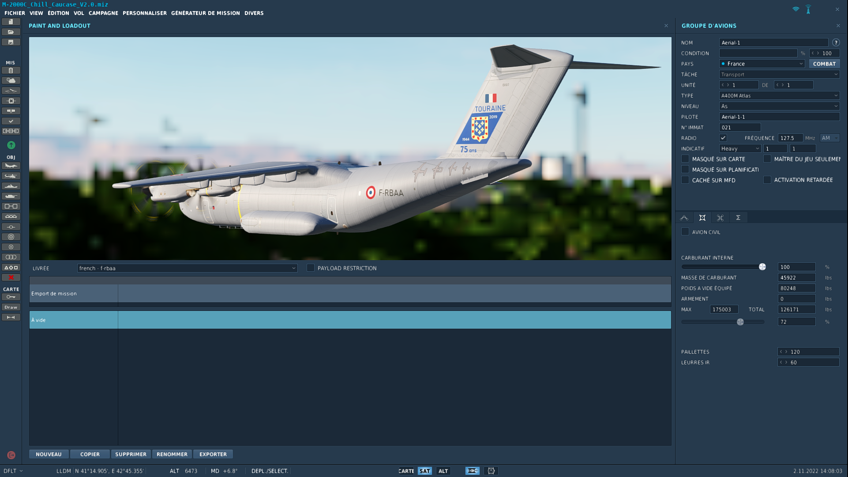
Task: Click the CARBURANT INTERNE slider handle
Action: (x=762, y=267)
